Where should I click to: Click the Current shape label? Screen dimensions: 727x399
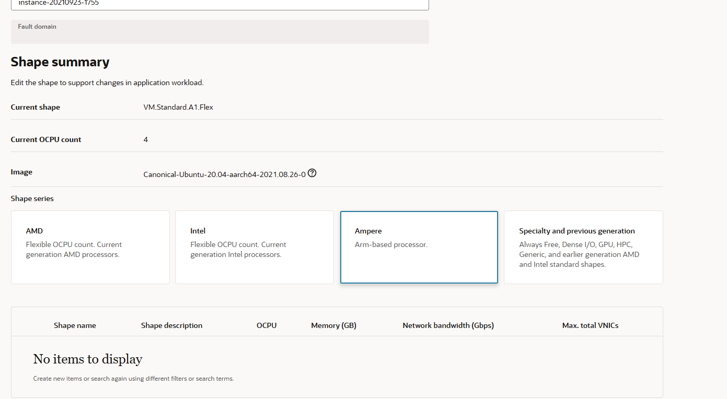tap(36, 107)
